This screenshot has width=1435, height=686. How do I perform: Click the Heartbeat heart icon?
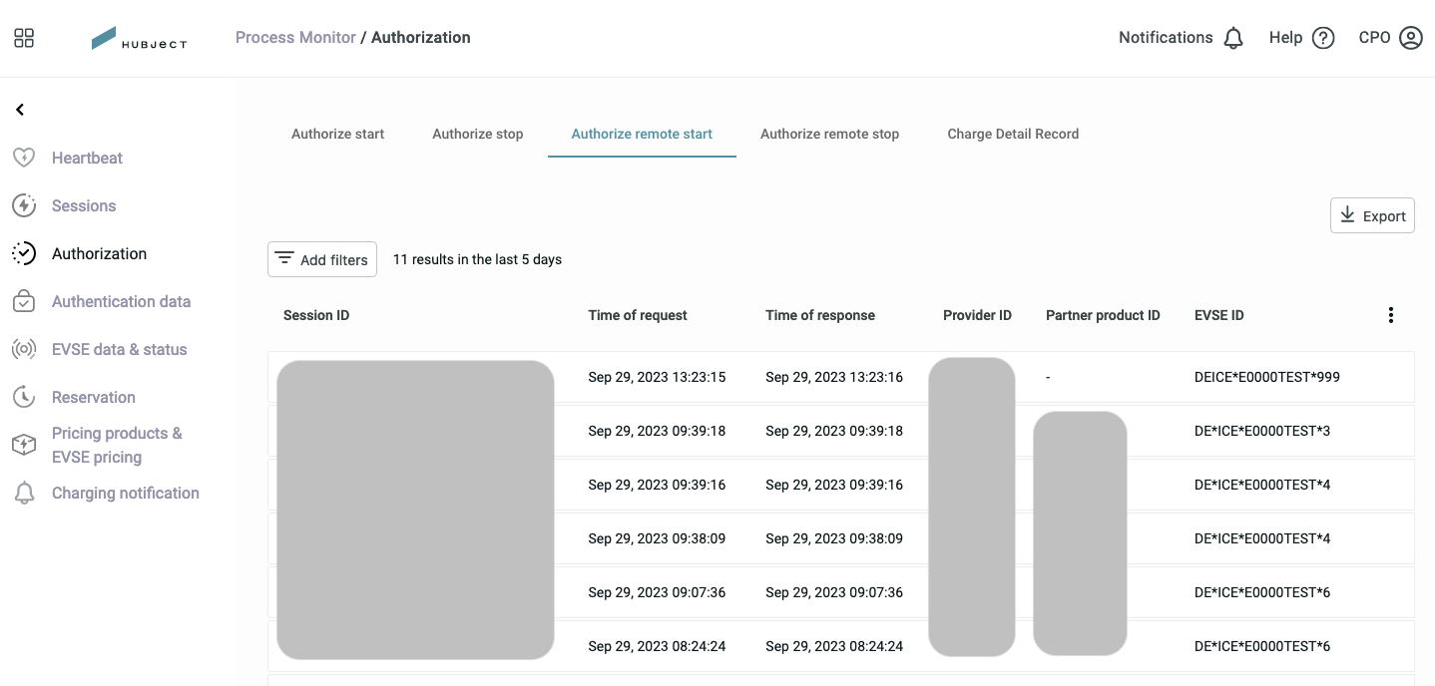[x=24, y=158]
